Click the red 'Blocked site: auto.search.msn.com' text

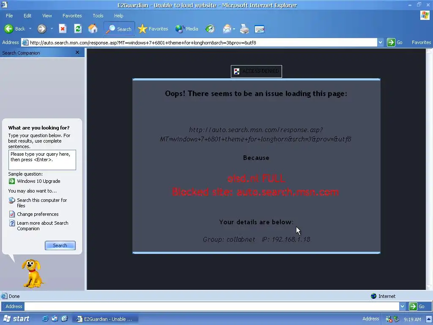pyautogui.click(x=255, y=192)
